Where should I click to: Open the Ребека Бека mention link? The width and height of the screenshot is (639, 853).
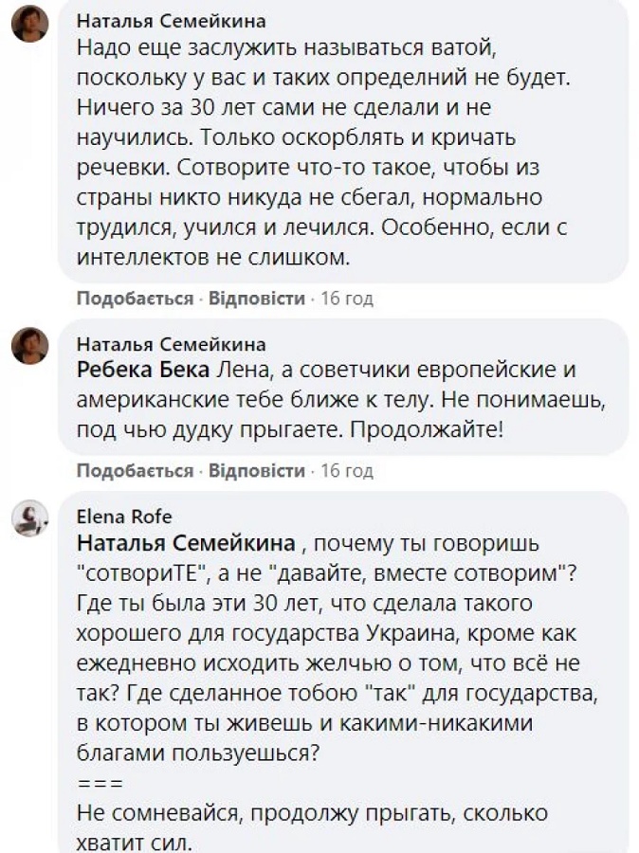(144, 369)
